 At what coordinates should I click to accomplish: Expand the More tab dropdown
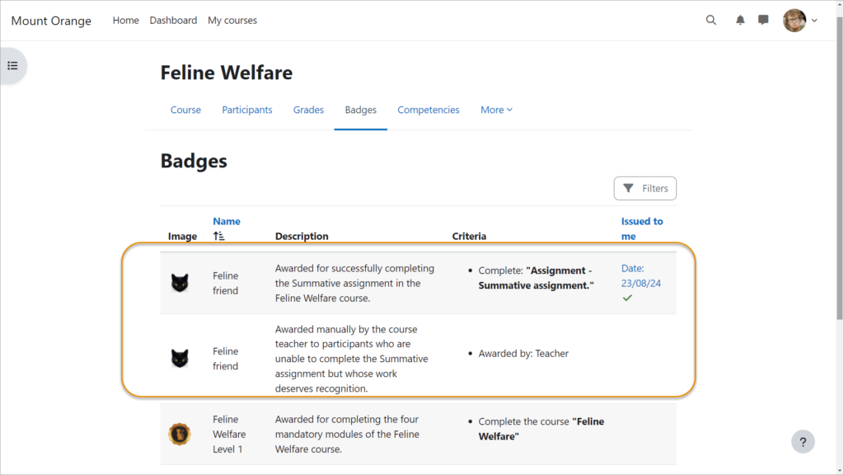tap(496, 110)
